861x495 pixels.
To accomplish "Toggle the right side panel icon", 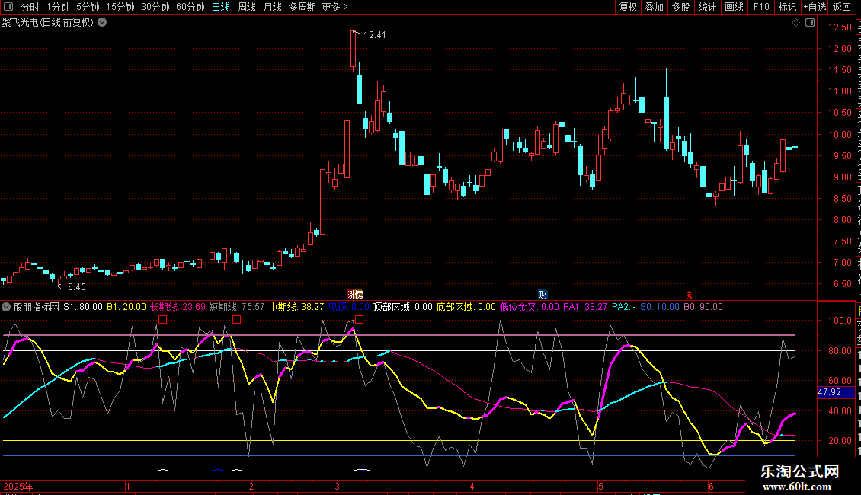I will pyautogui.click(x=810, y=23).
